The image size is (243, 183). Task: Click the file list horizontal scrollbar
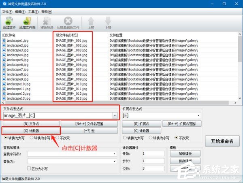coord(117,102)
